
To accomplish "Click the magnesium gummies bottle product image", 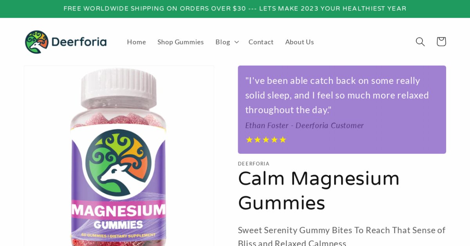I will (119, 156).
